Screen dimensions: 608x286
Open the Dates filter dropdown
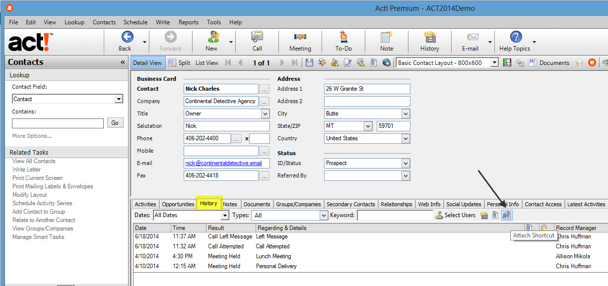(224, 216)
